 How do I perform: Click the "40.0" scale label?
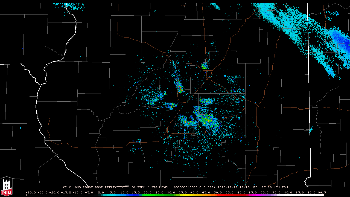195,192
